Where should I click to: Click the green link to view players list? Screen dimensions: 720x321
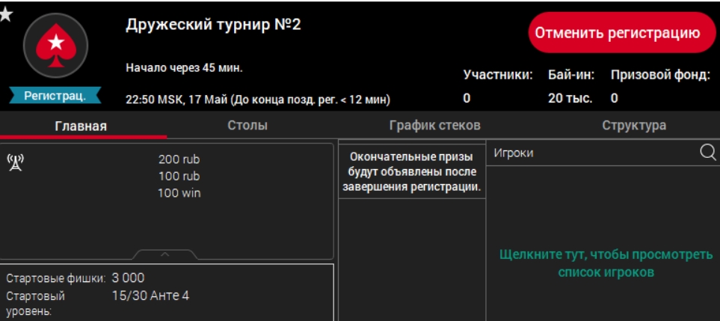pos(606,263)
